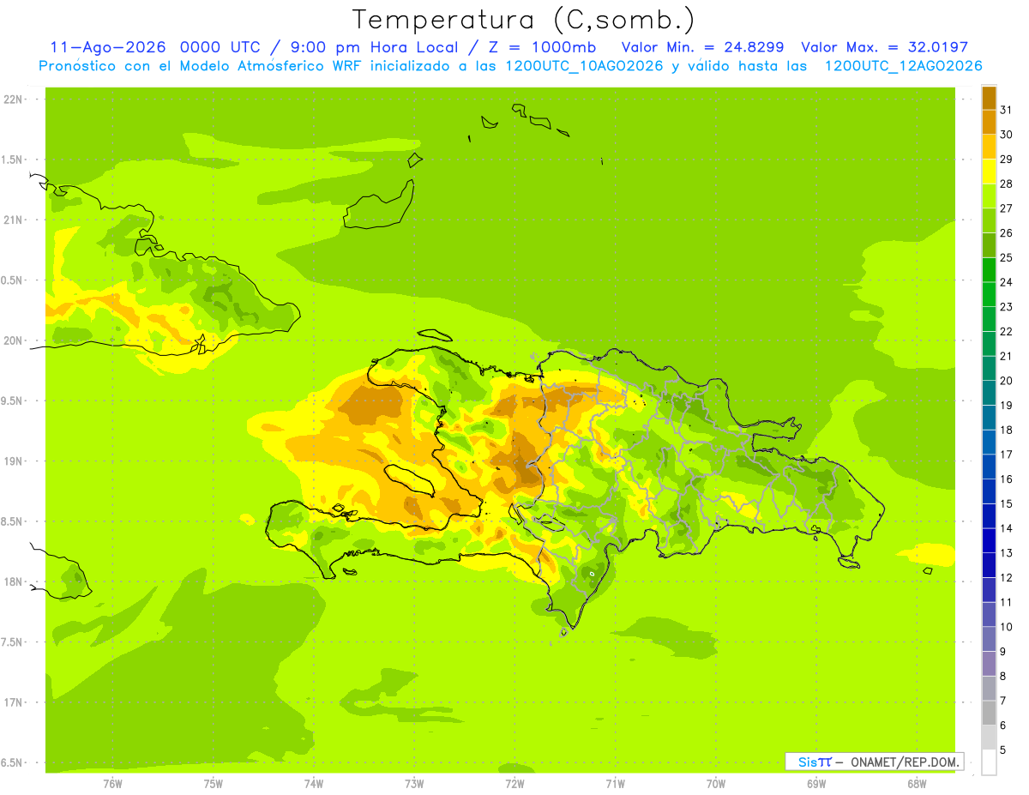Click the '1200UTC_12AGO2026' valid-until timestamp
Image resolution: width=1029 pixels, height=795 pixels.
click(x=903, y=66)
